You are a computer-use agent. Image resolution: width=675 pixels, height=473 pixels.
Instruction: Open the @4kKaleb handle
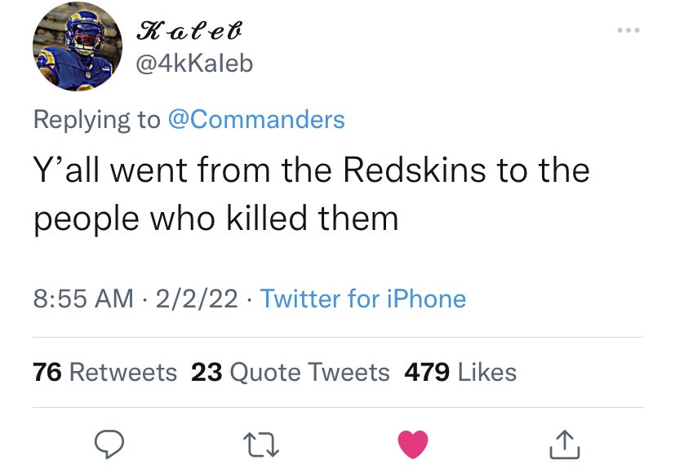point(194,64)
